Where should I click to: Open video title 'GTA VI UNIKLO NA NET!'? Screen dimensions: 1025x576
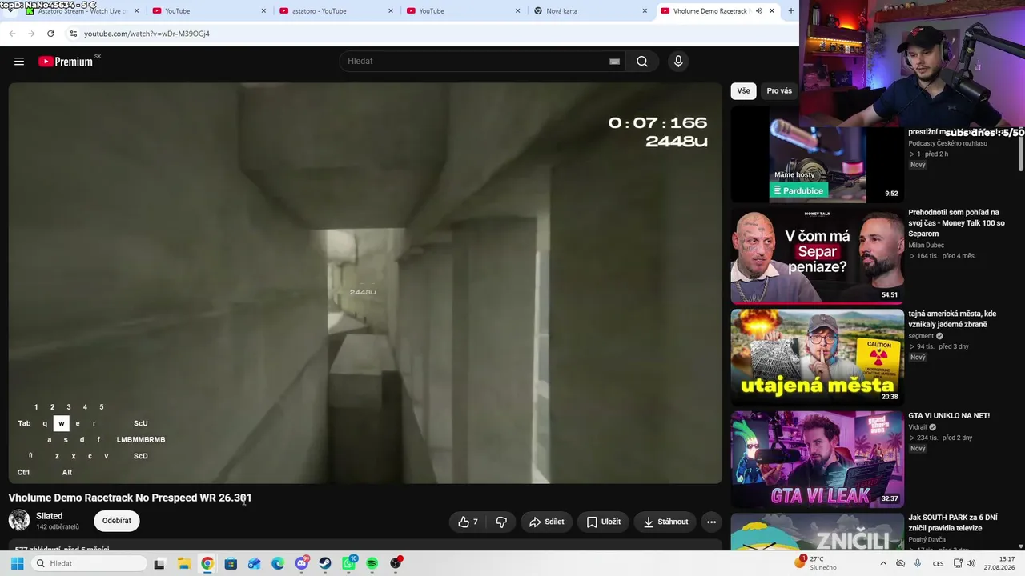tap(949, 416)
